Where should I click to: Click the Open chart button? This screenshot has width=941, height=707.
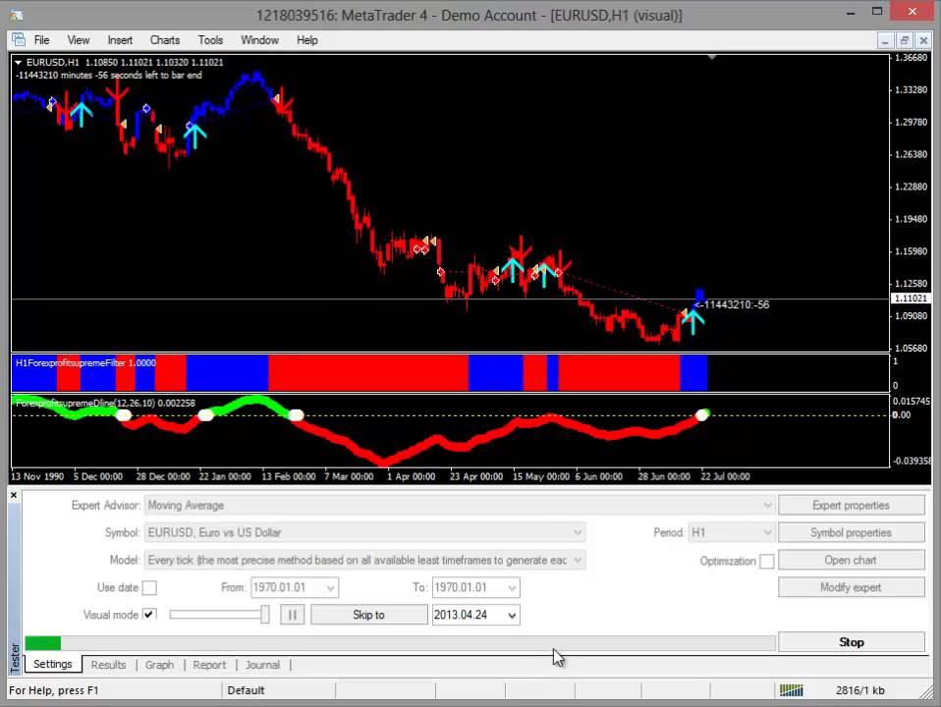tap(851, 560)
